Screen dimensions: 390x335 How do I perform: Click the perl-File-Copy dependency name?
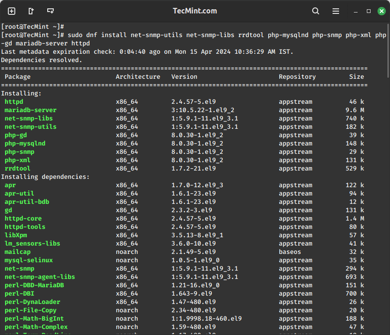click(31, 310)
